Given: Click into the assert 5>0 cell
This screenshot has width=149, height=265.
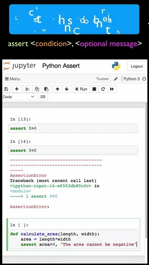Looking at the screenshot, I should click(73, 128).
